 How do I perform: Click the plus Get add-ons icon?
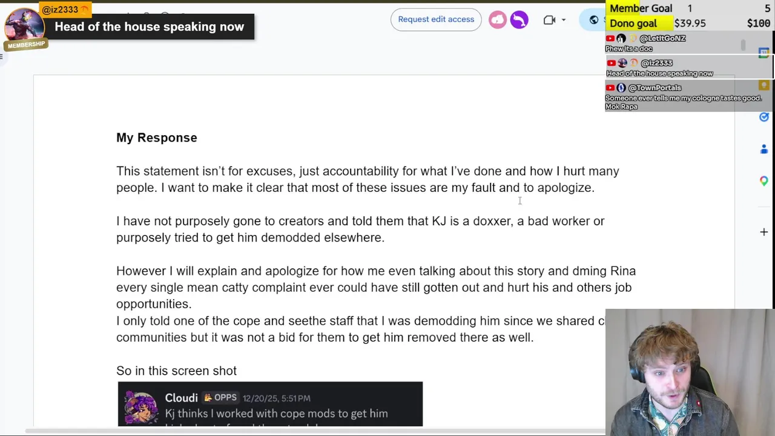tap(763, 232)
